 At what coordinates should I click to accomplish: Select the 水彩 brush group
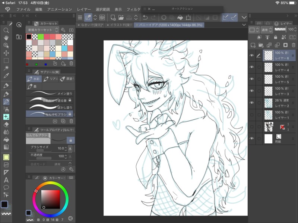[34, 79]
